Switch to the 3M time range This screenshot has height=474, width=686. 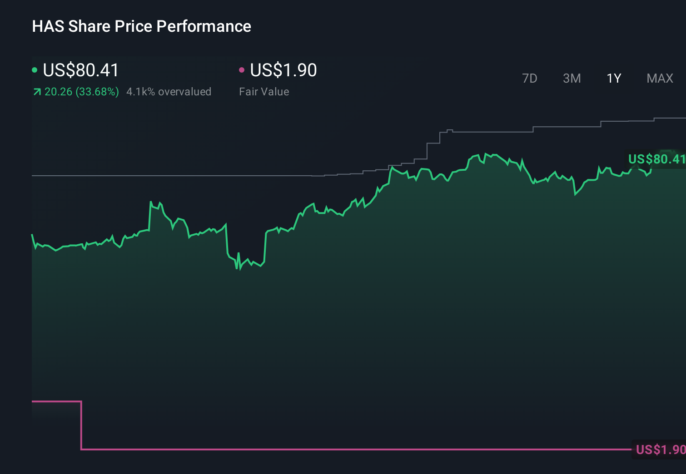[x=572, y=79]
